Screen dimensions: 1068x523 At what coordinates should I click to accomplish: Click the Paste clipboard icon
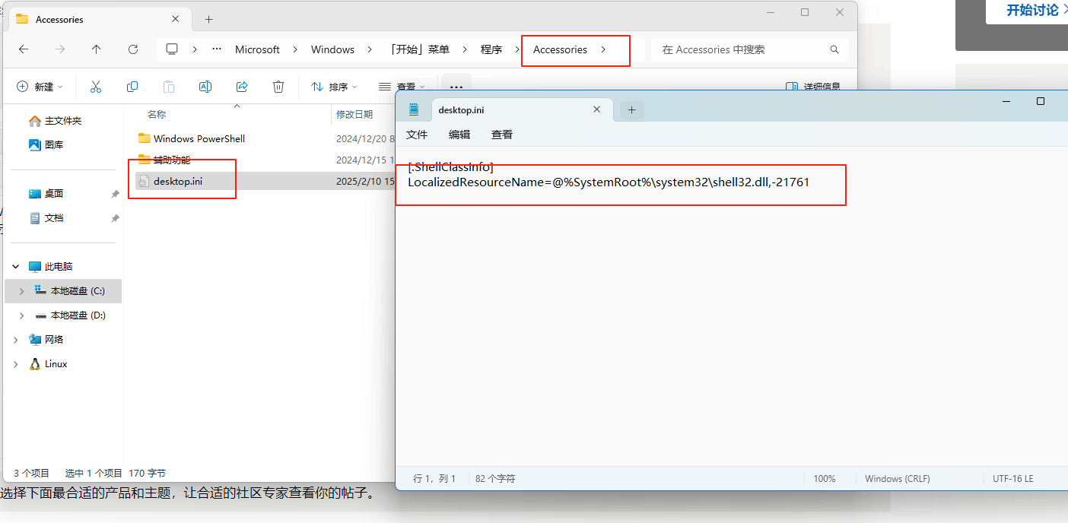click(169, 87)
